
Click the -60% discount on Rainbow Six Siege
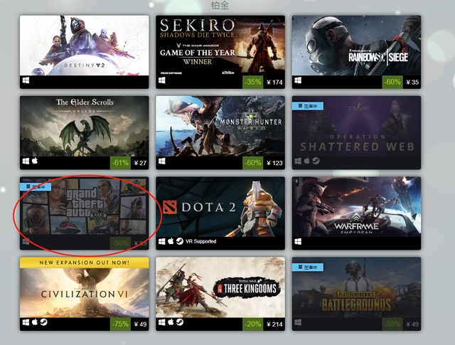tap(392, 83)
